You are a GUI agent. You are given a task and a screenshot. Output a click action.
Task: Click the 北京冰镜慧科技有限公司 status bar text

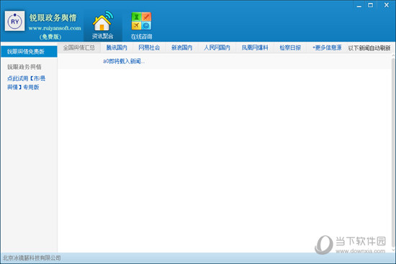pos(32,258)
